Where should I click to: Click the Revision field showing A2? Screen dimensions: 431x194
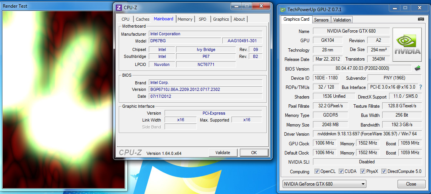click(378, 40)
